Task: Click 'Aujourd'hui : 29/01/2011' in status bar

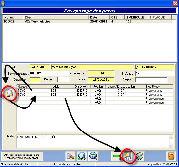Action: (162, 164)
